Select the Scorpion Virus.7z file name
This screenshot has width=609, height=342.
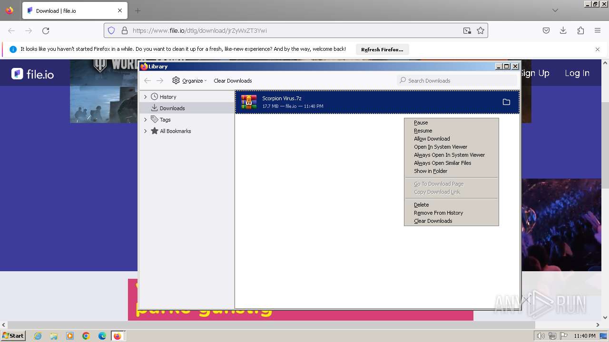coord(282,98)
